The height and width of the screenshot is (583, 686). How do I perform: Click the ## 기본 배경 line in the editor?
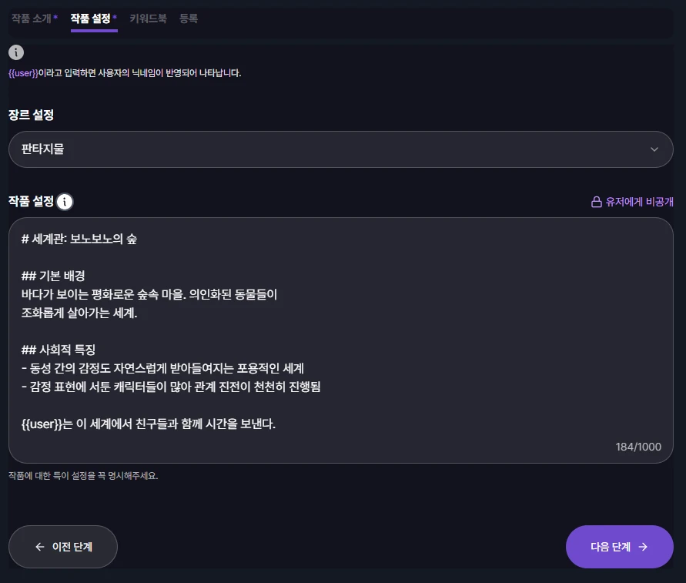point(53,276)
